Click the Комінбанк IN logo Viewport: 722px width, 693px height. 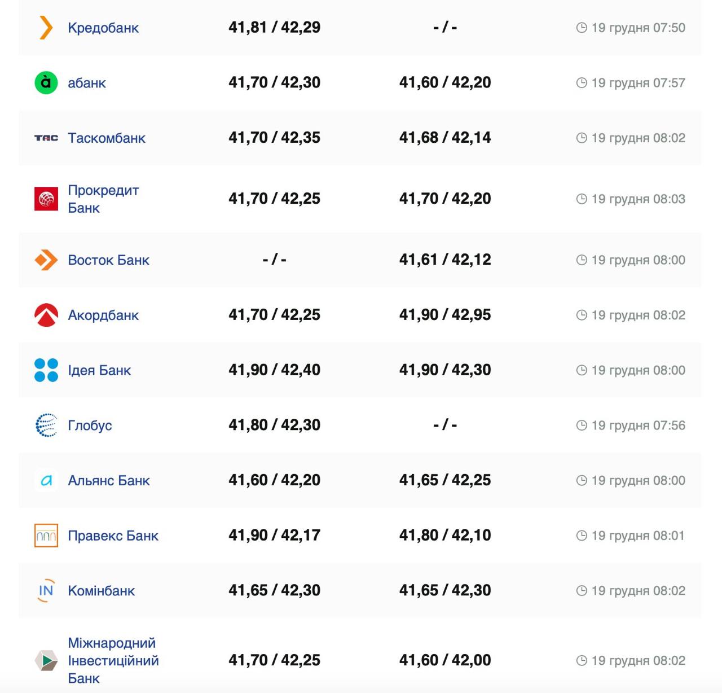pos(46,591)
